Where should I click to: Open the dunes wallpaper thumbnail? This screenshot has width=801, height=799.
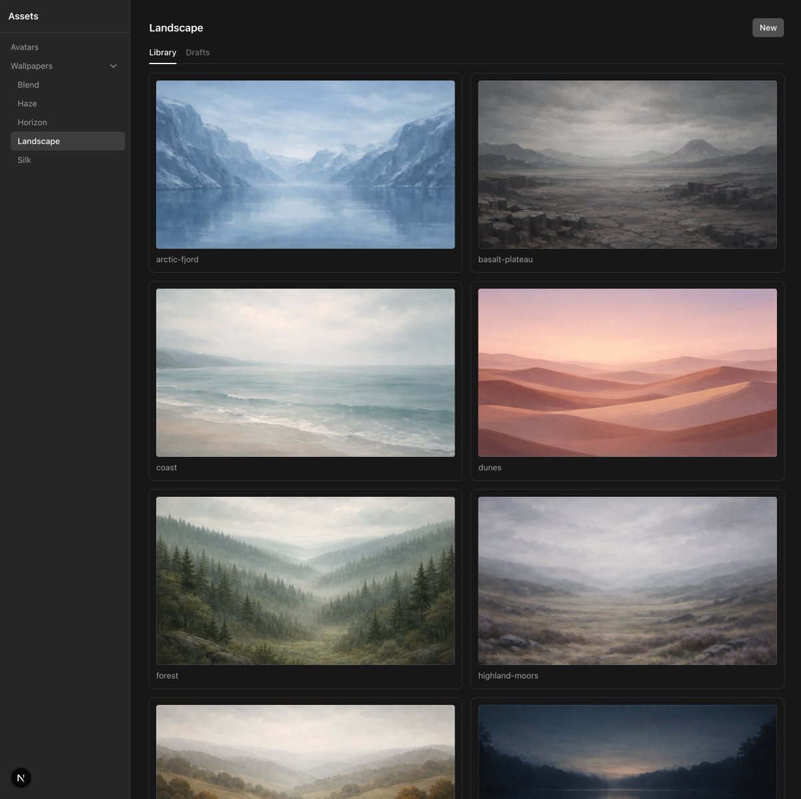pyautogui.click(x=627, y=373)
